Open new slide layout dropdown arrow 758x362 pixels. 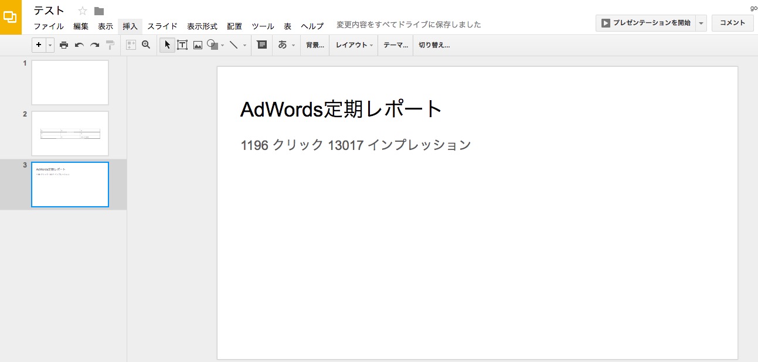(x=50, y=45)
